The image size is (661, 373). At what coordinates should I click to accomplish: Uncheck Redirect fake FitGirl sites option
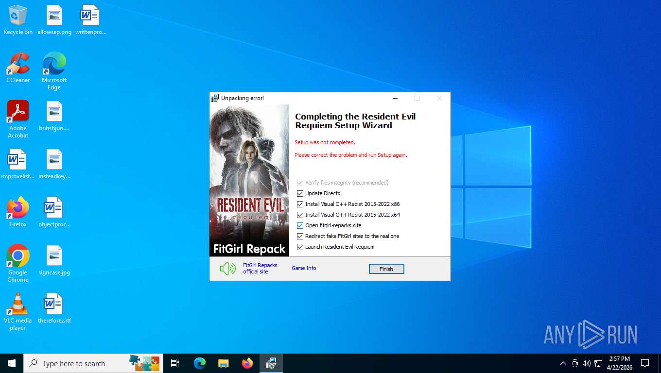[x=300, y=236]
